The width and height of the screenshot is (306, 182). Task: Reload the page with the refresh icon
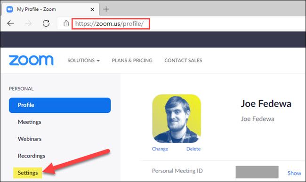click(46, 24)
